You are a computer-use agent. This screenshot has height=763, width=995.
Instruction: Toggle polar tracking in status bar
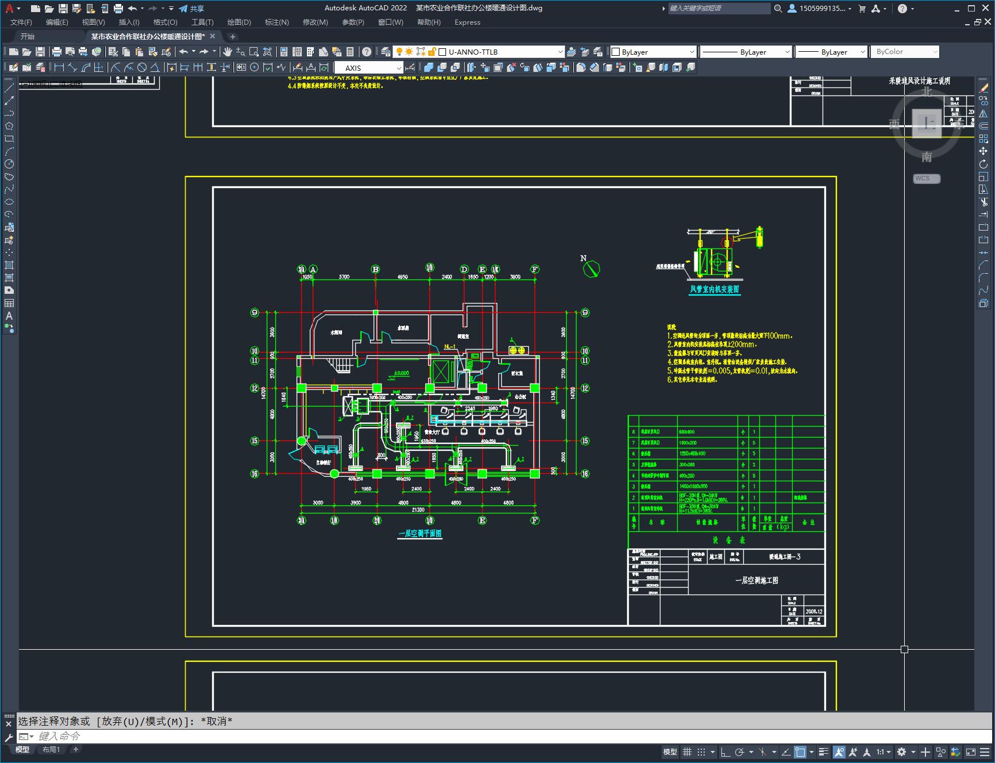pos(740,752)
